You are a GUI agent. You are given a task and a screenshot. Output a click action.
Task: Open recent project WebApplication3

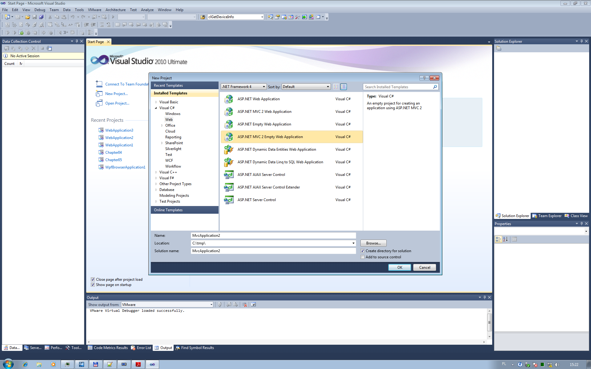[119, 130]
